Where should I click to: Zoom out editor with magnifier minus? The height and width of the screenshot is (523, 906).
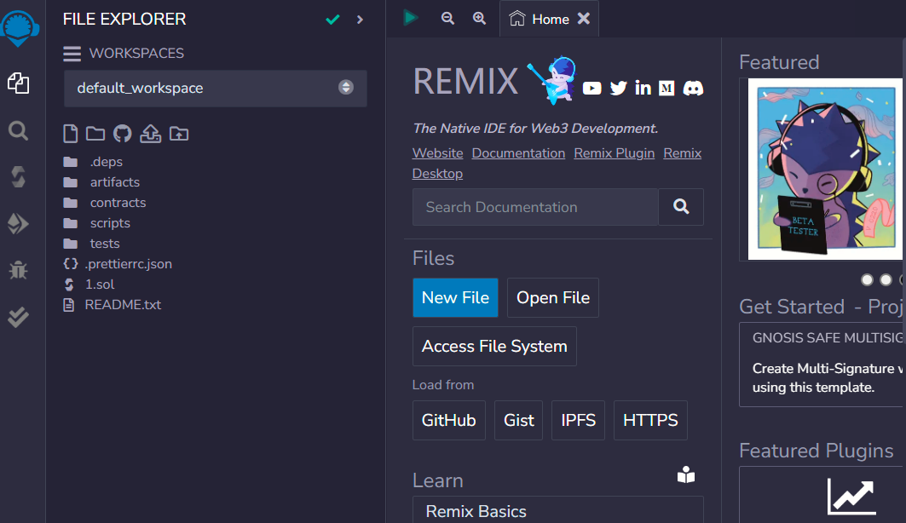(447, 19)
